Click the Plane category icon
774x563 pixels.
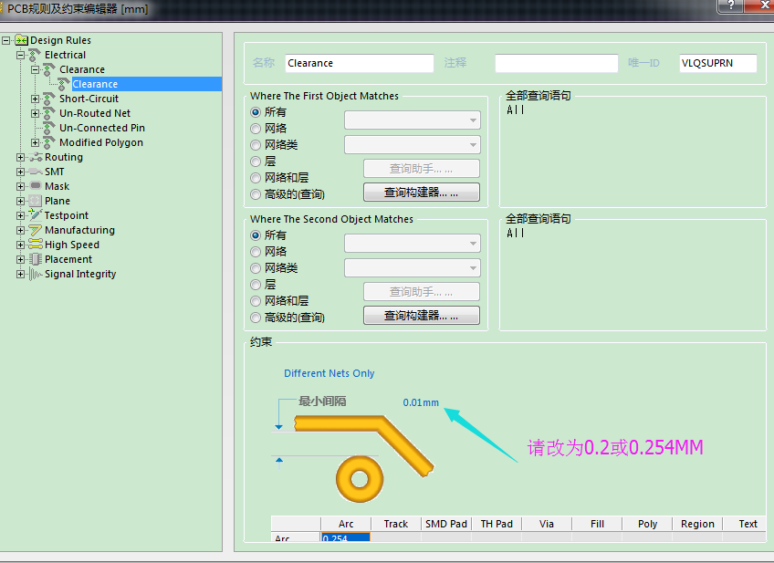coord(36,201)
